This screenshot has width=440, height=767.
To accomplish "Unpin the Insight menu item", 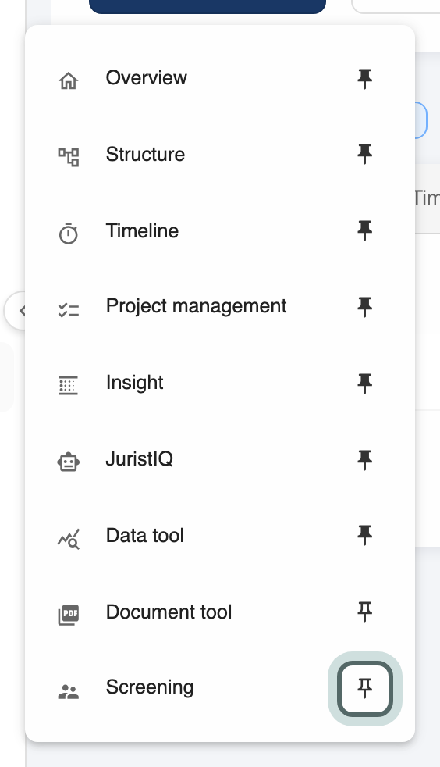I will coord(365,383).
